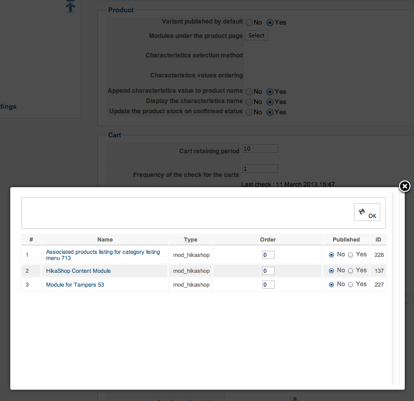Click the Frequency of the check for carts field
The height and width of the screenshot is (401, 414).
pos(260,169)
